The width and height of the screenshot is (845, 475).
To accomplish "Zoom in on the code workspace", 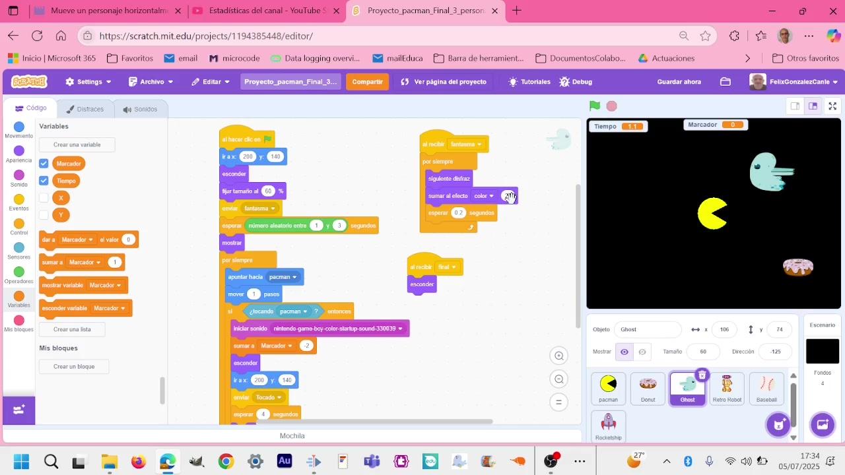I will [x=559, y=356].
